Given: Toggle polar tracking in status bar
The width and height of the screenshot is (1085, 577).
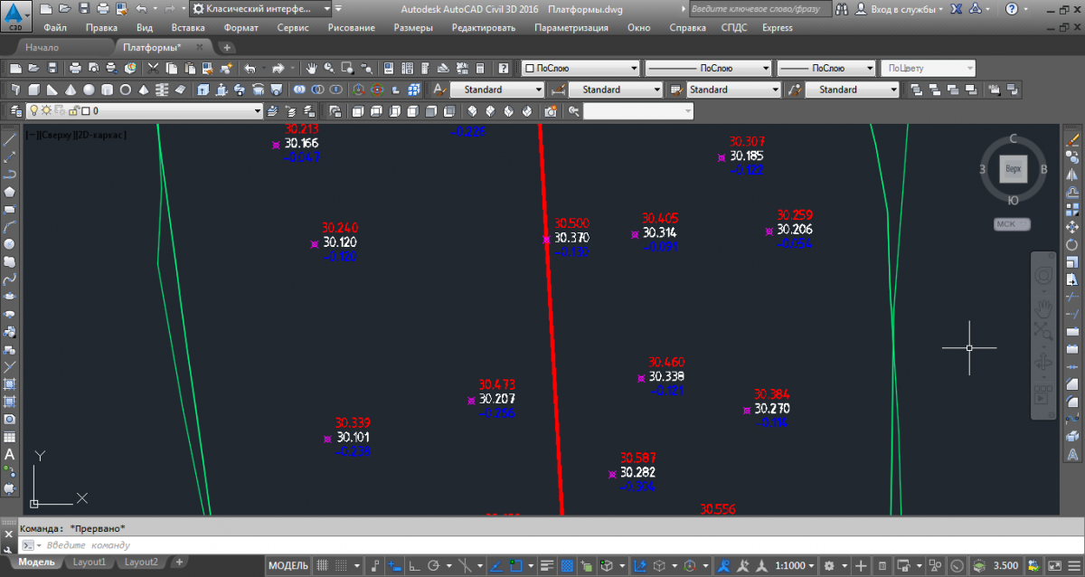Looking at the screenshot, I should click(433, 565).
